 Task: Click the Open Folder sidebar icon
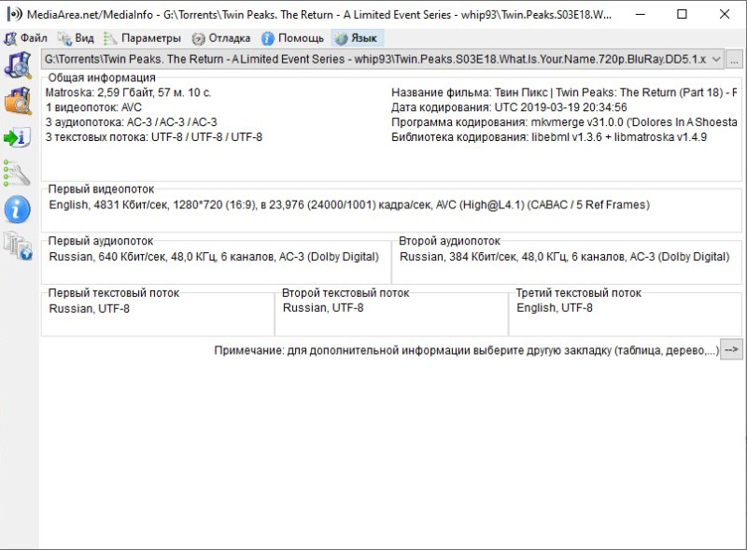coord(18,101)
